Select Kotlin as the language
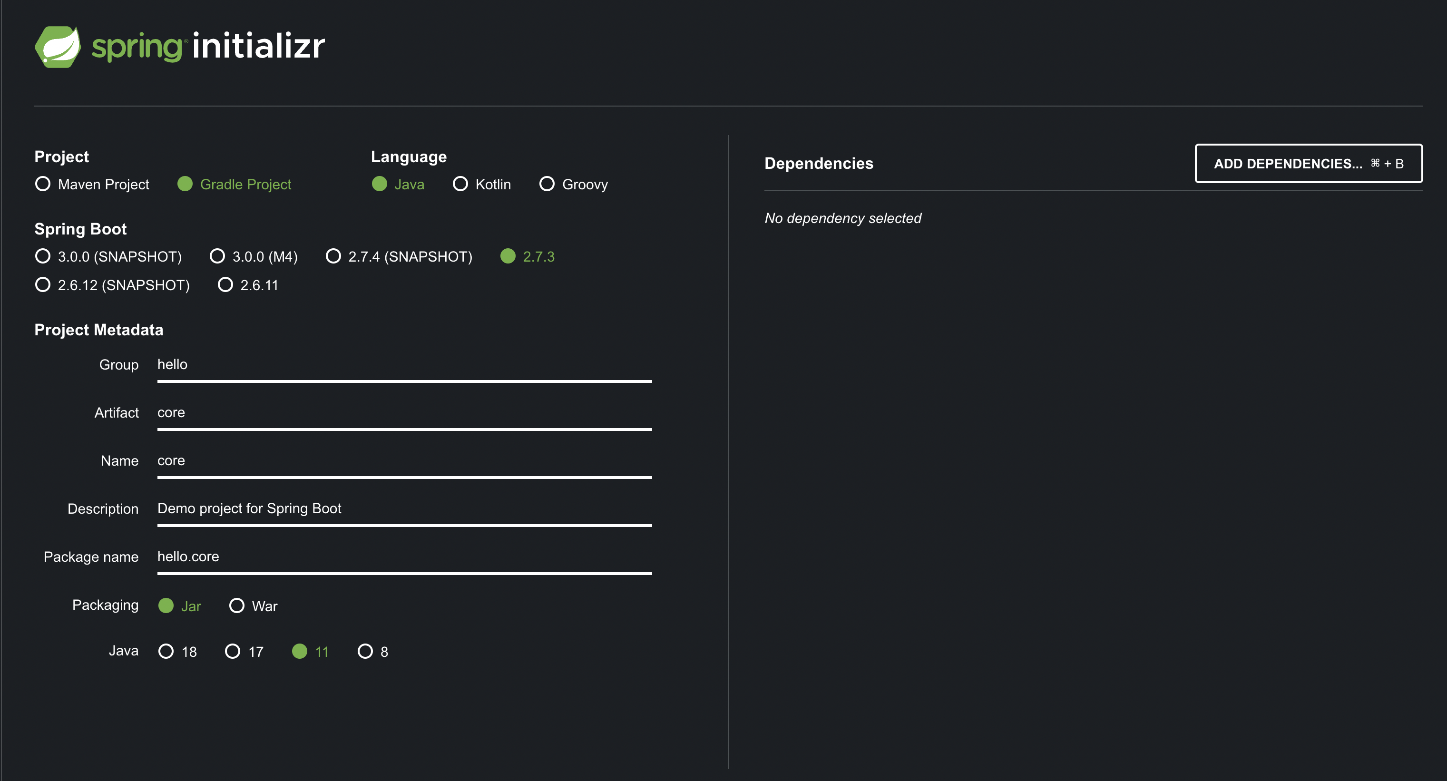The width and height of the screenshot is (1447, 781). click(x=460, y=184)
